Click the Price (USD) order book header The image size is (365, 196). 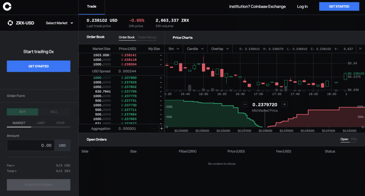(127, 49)
